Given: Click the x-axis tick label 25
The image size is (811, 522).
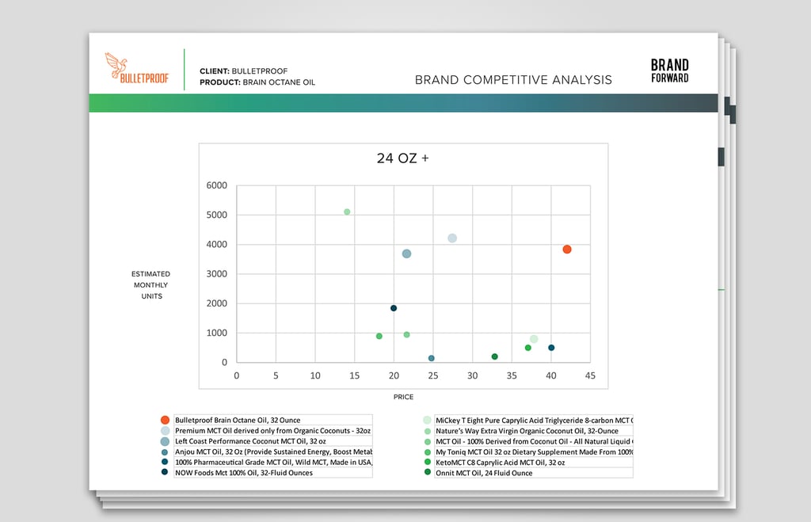Looking at the screenshot, I should (x=433, y=375).
